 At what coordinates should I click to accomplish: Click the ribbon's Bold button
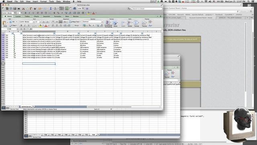(21, 25)
